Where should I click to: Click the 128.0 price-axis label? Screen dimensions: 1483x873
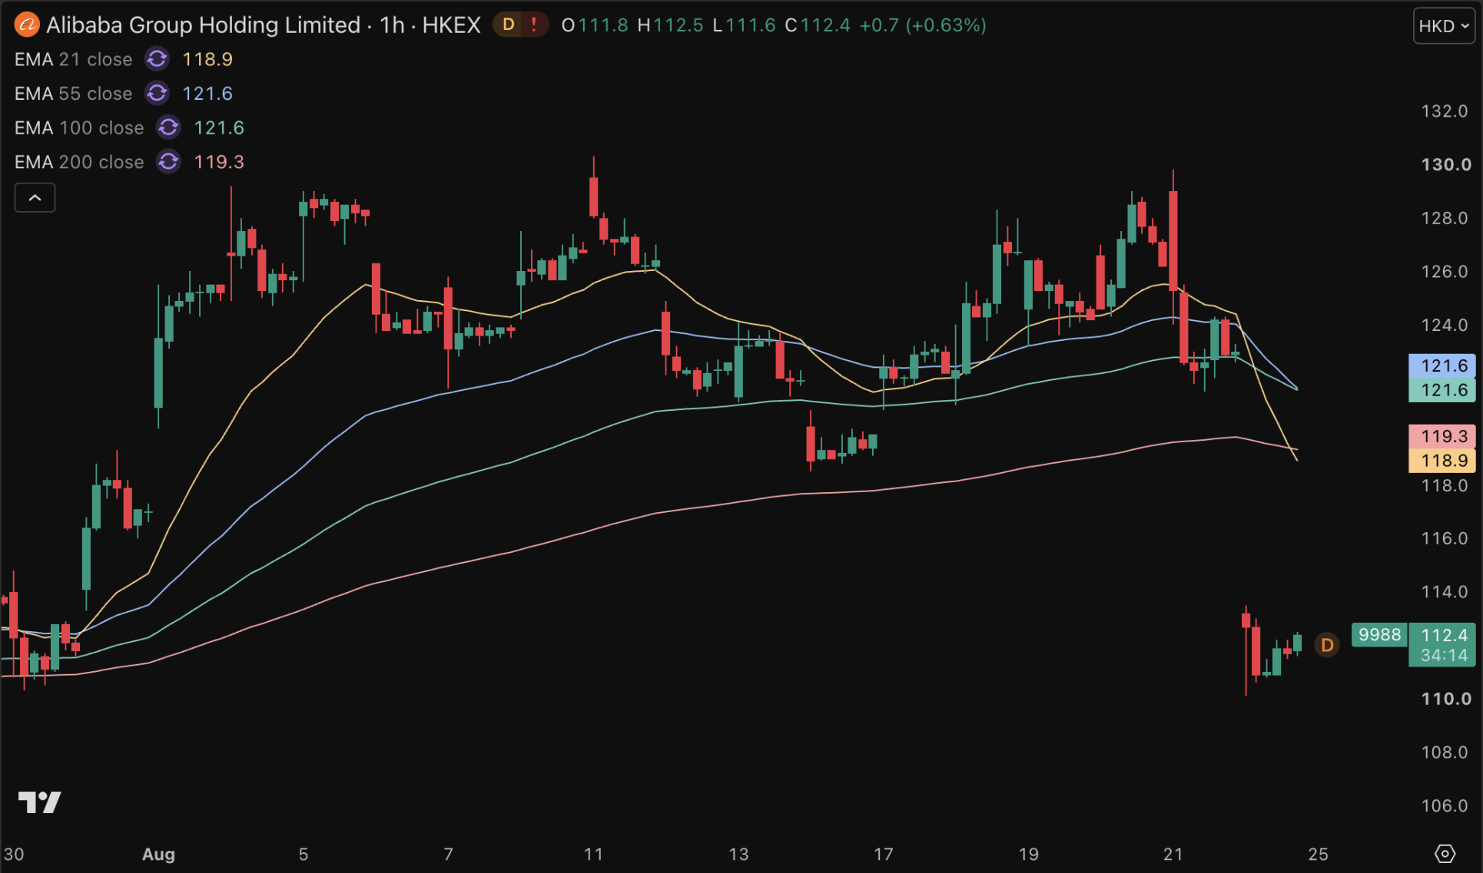[1445, 218]
